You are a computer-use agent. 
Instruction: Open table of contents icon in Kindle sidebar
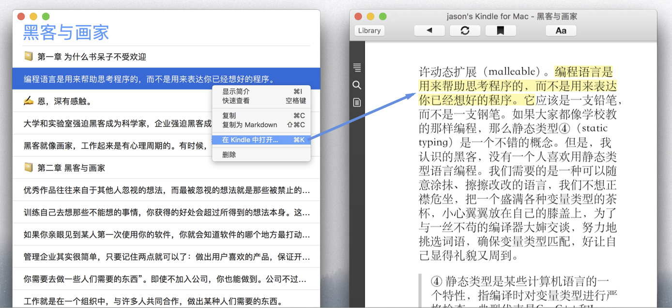point(357,68)
